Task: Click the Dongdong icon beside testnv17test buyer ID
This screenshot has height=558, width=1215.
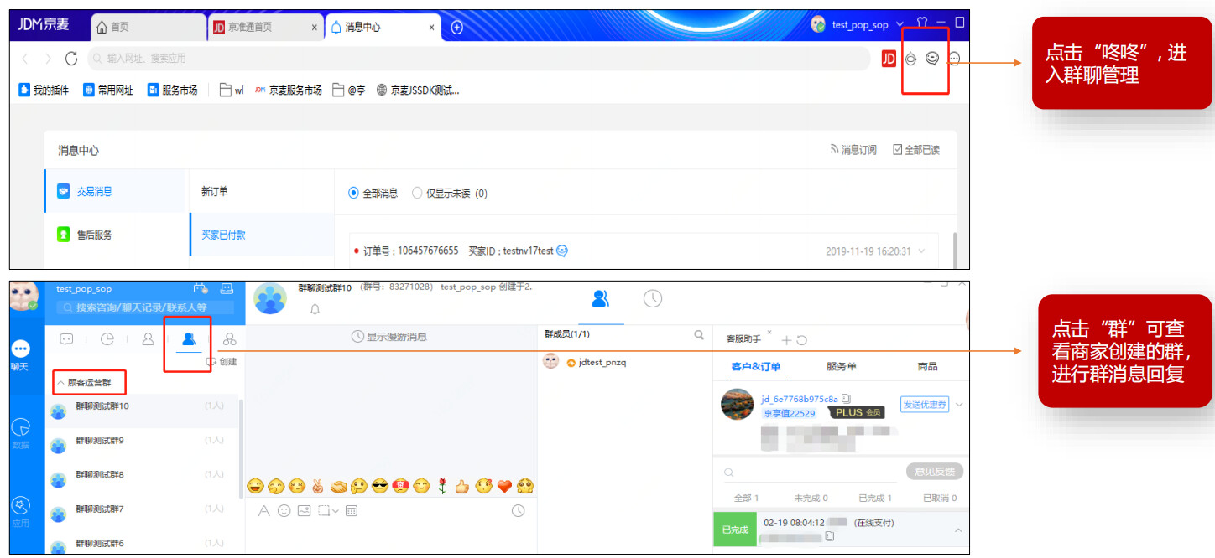Action: coord(562,251)
